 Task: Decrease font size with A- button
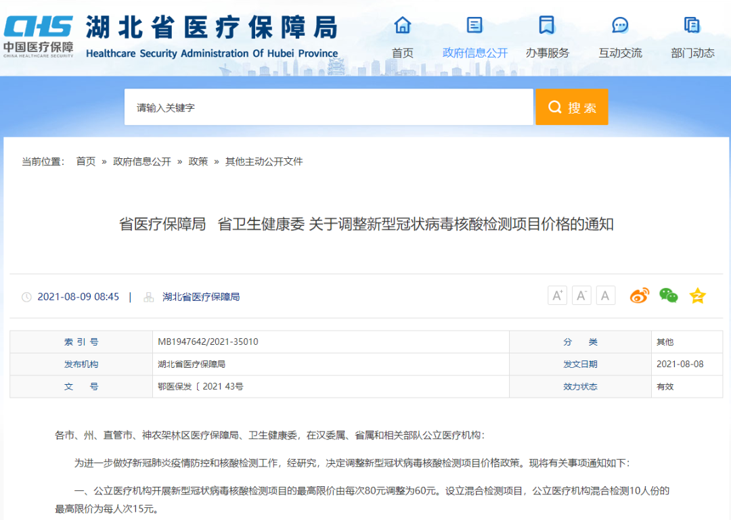[x=581, y=296]
